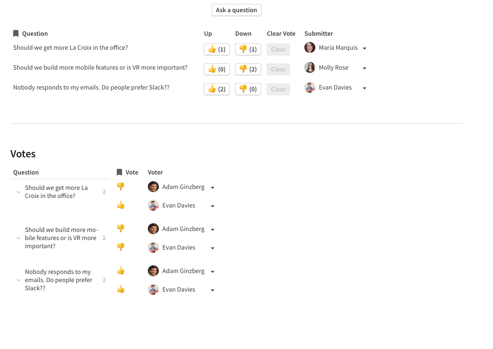Downvote the La Croix question
Image resolution: width=493 pixels, height=349 pixels.
(248, 49)
